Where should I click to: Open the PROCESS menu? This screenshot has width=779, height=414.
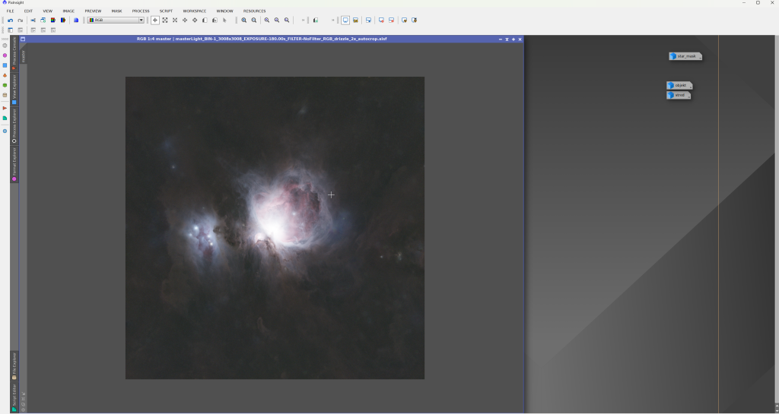(x=141, y=11)
